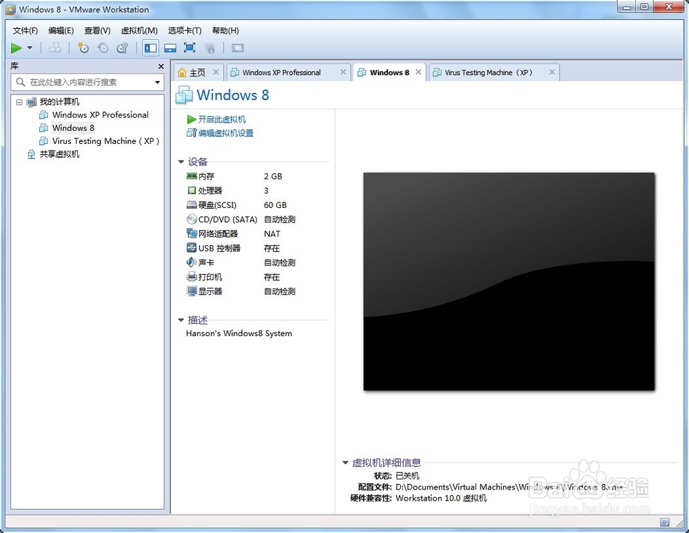Select Windows XP Professional in library tree
Screen dimensions: 689x533
point(100,115)
